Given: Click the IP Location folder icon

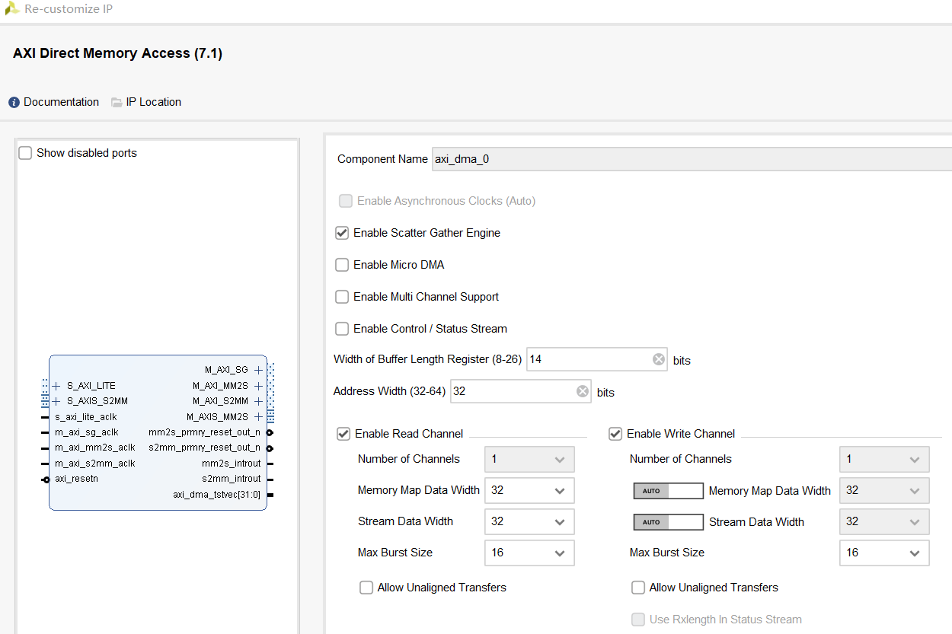Looking at the screenshot, I should pos(116,102).
